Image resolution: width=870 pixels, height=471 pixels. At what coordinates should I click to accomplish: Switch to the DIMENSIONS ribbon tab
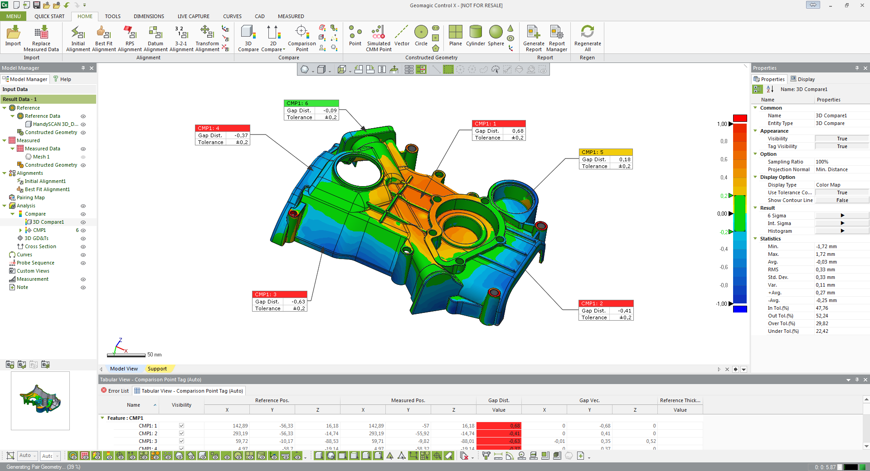pos(149,16)
